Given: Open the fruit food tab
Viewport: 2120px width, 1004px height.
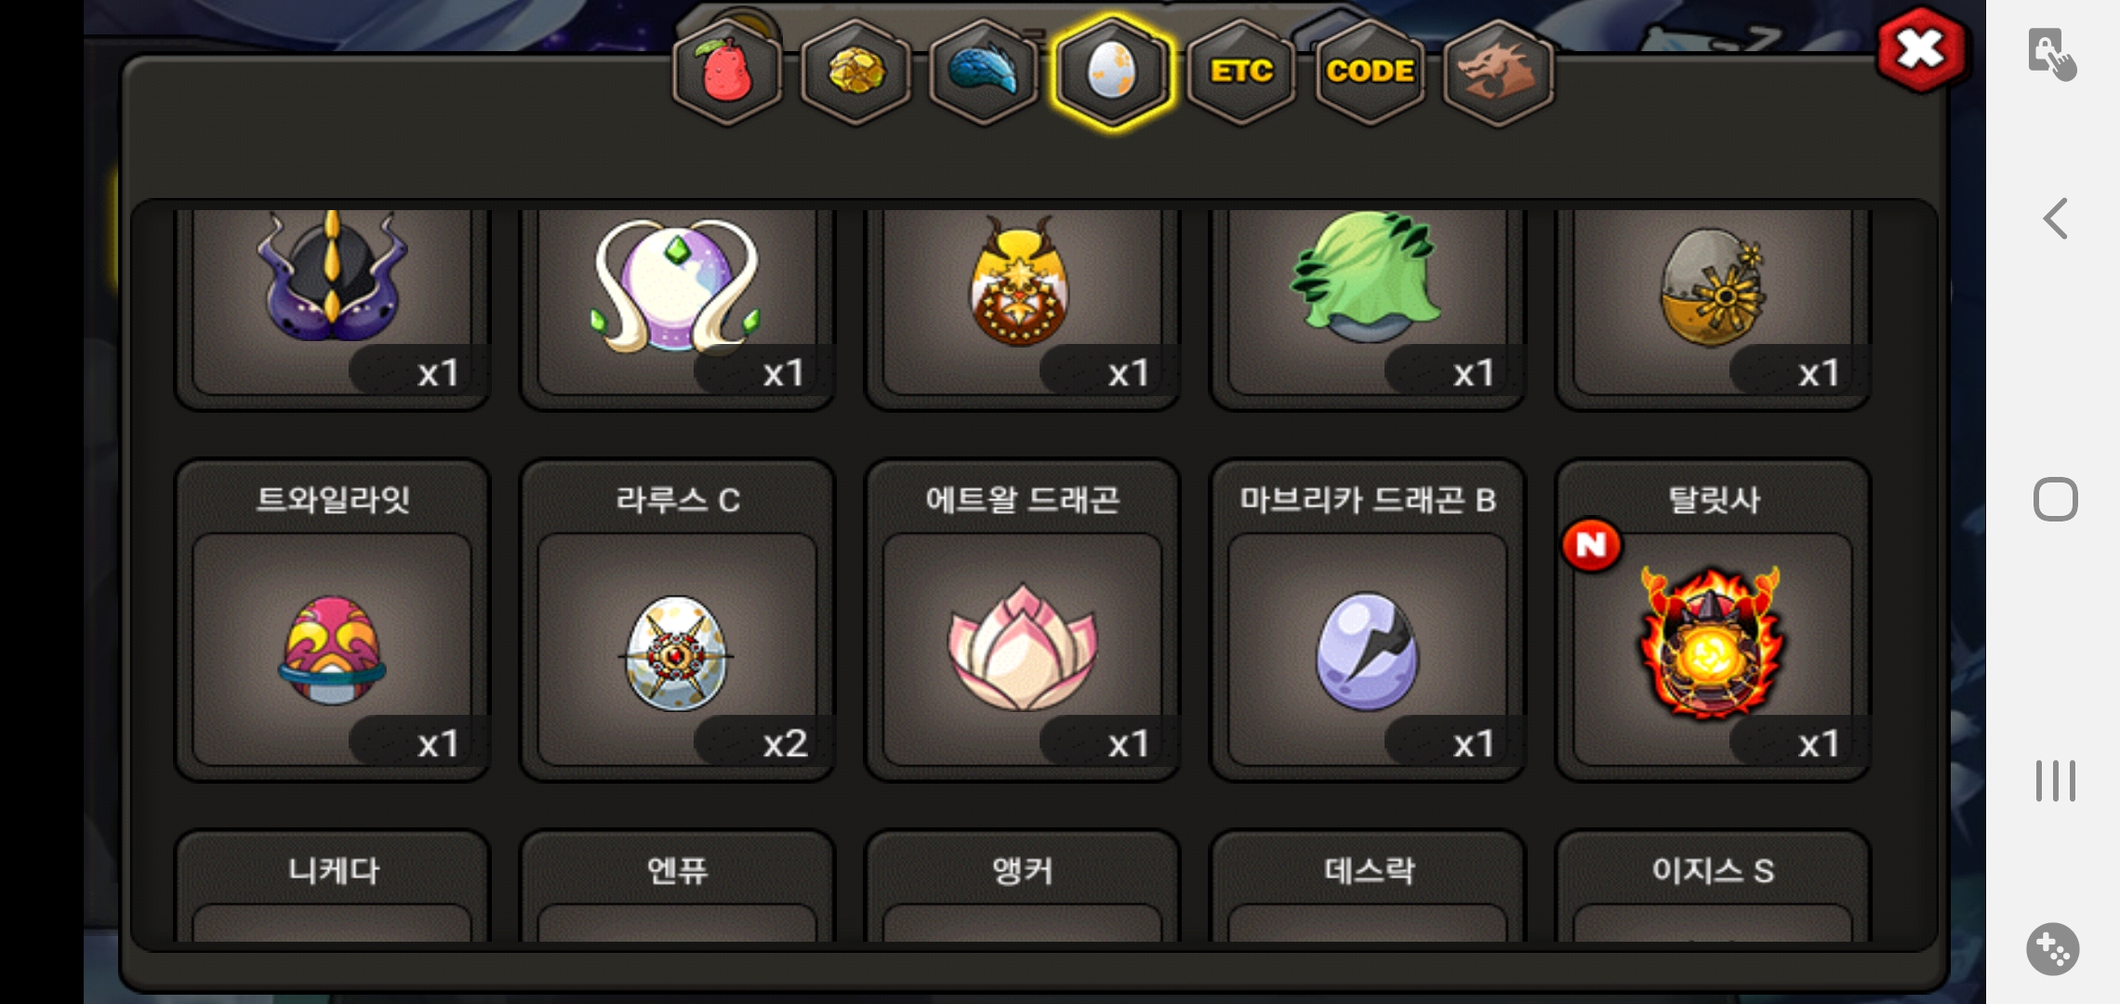Looking at the screenshot, I should tap(726, 72).
